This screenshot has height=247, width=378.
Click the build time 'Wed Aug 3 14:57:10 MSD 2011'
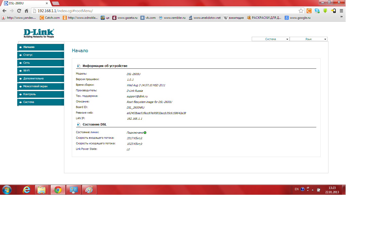[146, 85]
